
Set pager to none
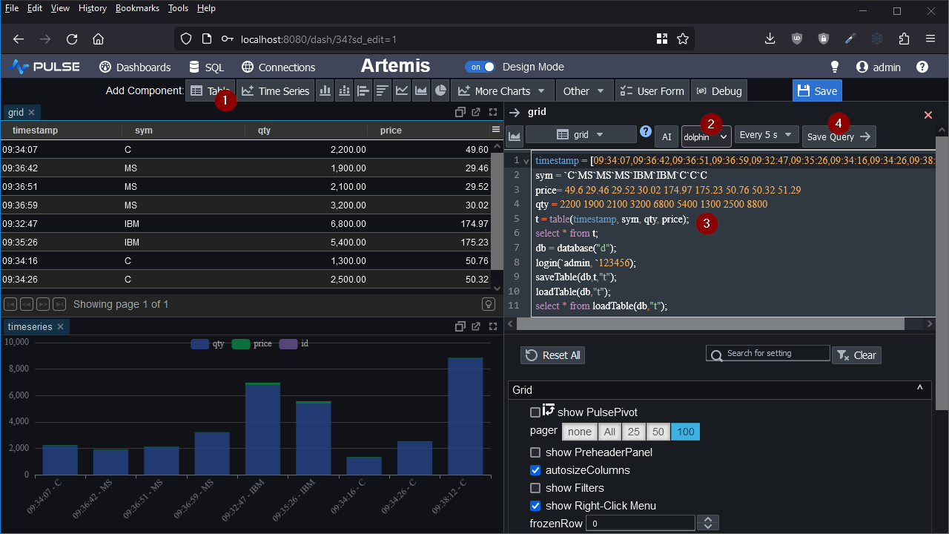click(x=580, y=432)
